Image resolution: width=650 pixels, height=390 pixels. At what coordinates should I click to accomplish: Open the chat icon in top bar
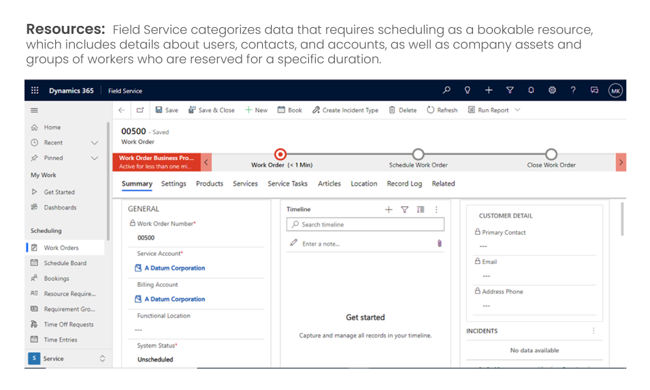point(594,90)
